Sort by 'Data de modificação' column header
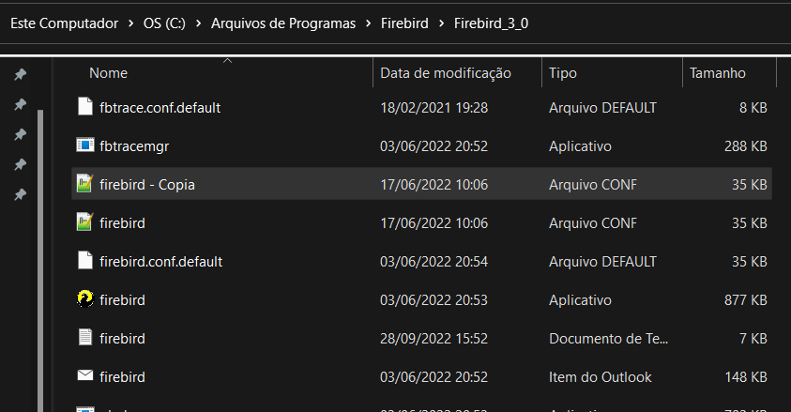 click(446, 73)
